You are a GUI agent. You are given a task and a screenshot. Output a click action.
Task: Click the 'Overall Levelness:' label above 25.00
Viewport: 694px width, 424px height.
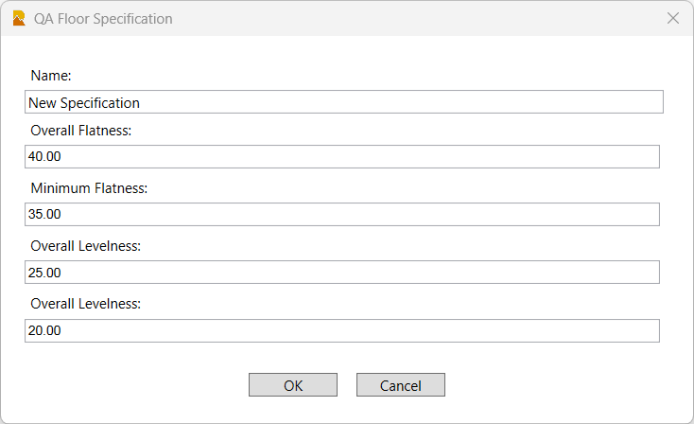point(85,246)
